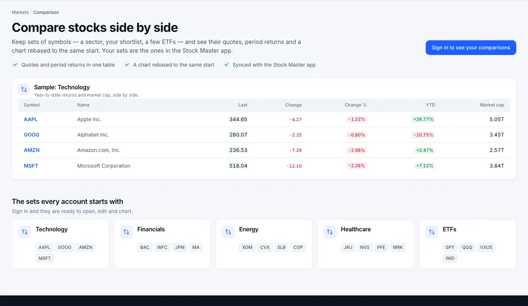Click the JNJ ticker chip
The height and width of the screenshot is (306, 528).
coord(348,247)
